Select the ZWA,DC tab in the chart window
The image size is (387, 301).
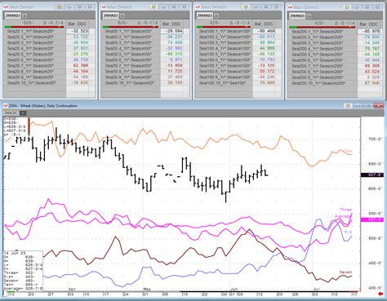(11, 113)
